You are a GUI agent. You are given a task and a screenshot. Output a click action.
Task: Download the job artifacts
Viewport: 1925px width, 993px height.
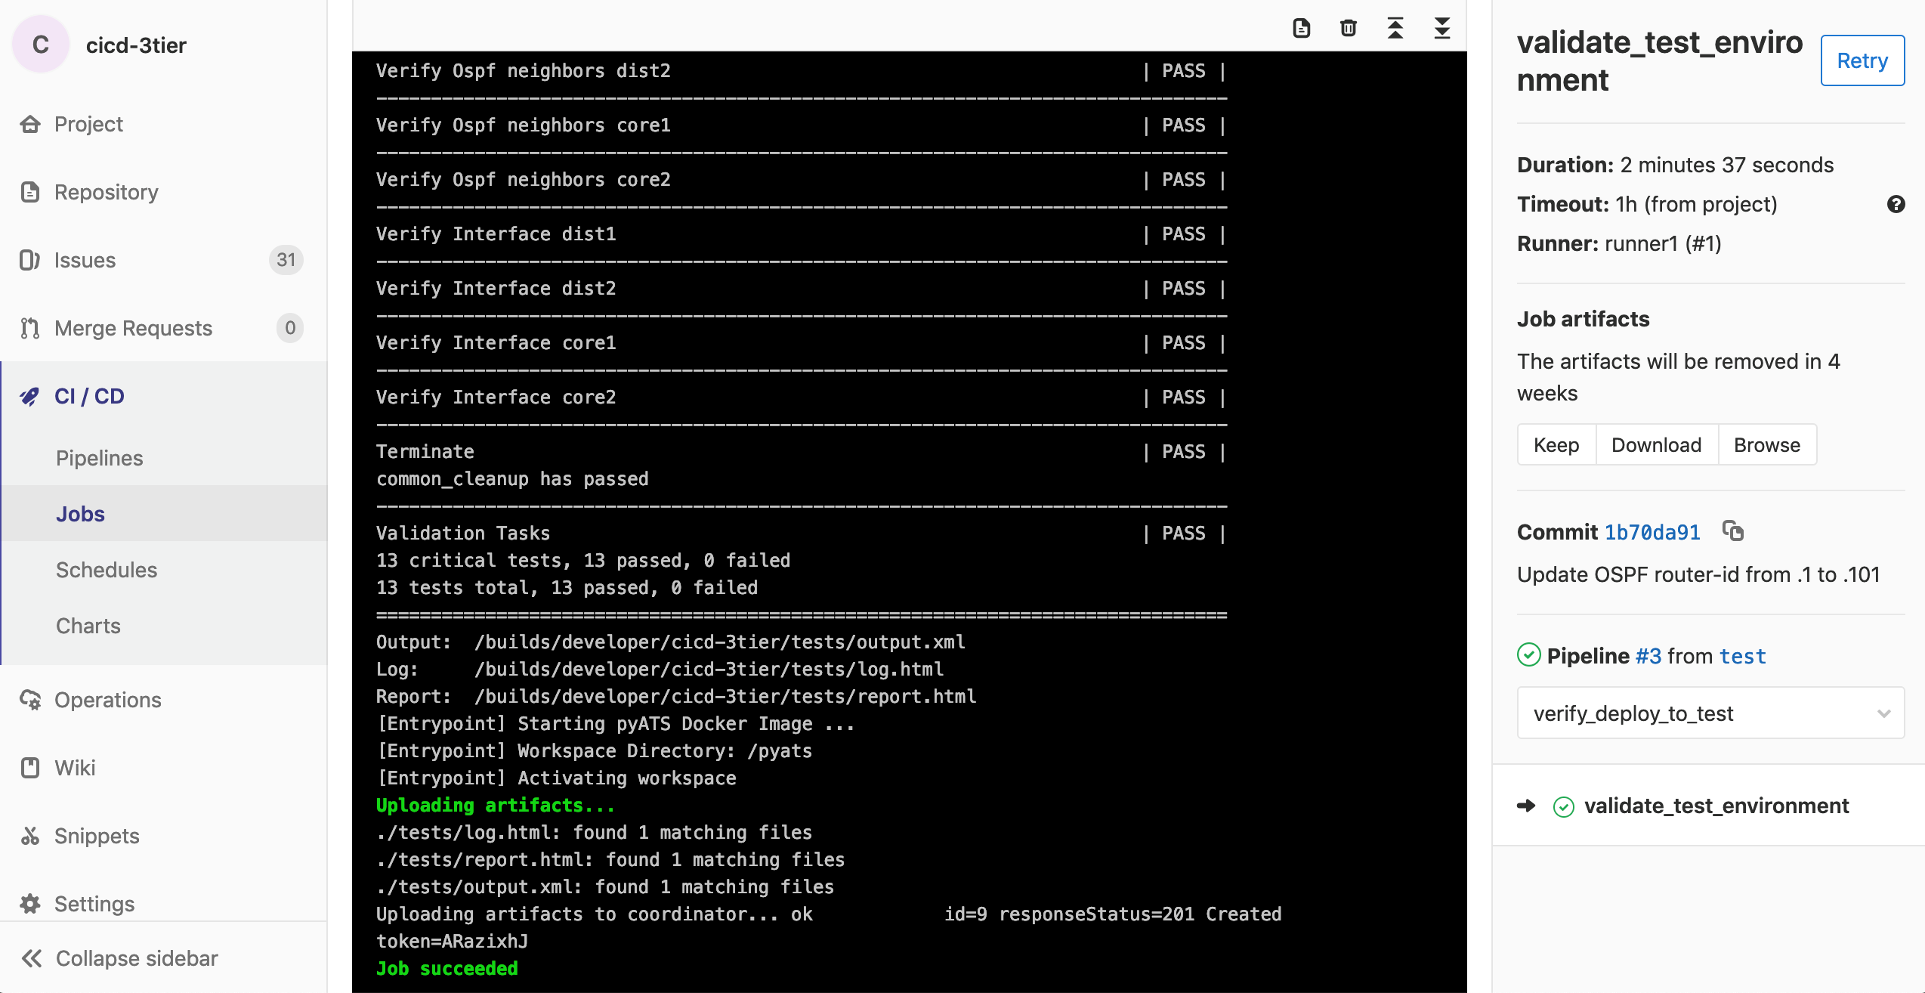[x=1656, y=445]
